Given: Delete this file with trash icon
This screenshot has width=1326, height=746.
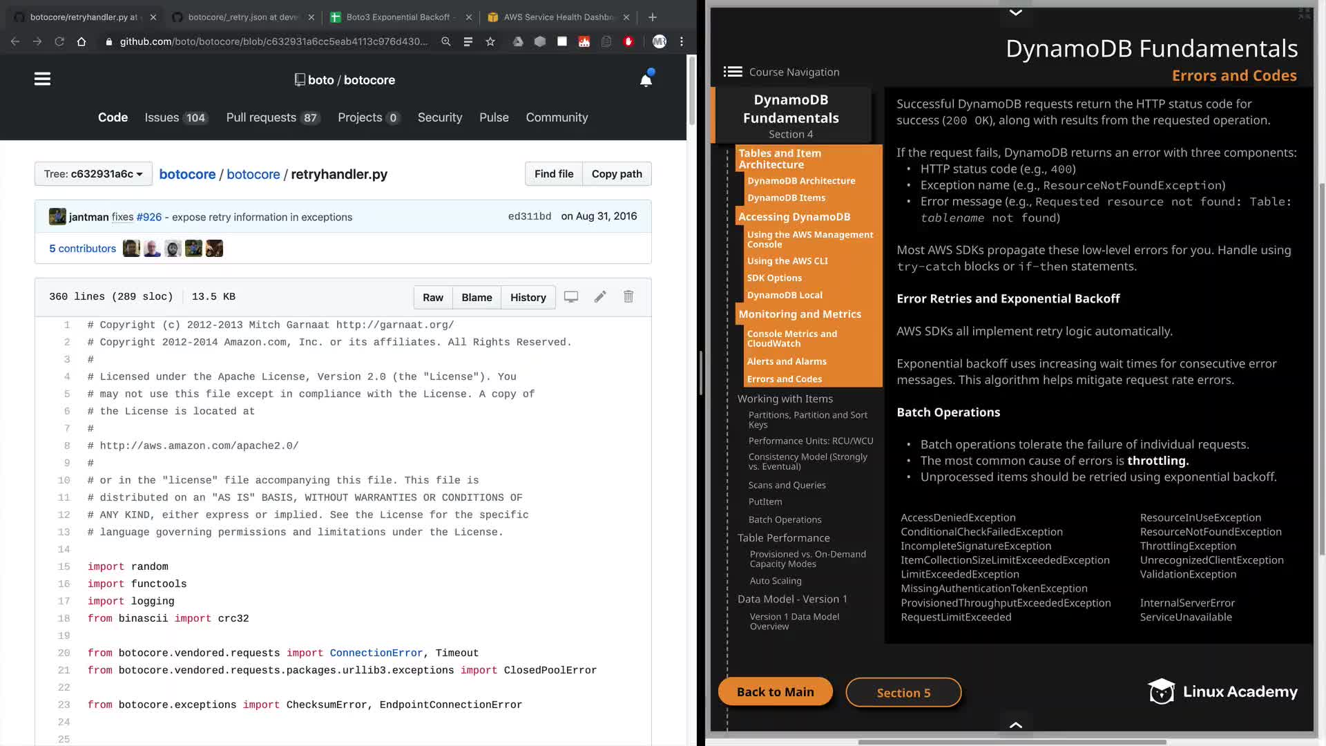Looking at the screenshot, I should (x=628, y=297).
